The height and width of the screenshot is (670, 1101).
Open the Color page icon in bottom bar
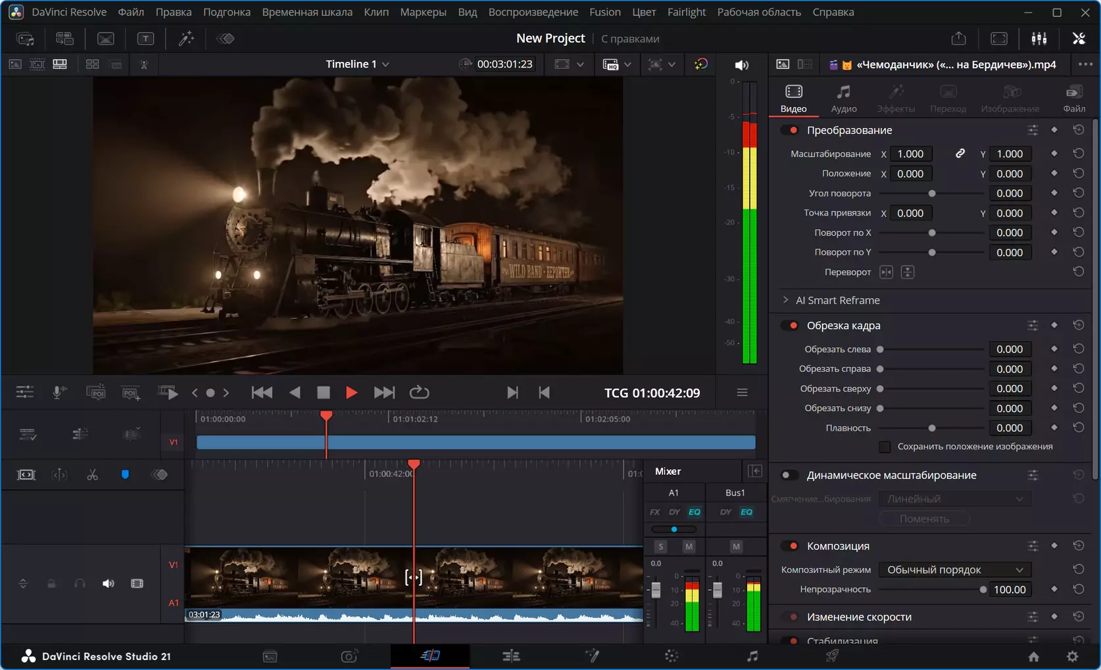coord(672,656)
